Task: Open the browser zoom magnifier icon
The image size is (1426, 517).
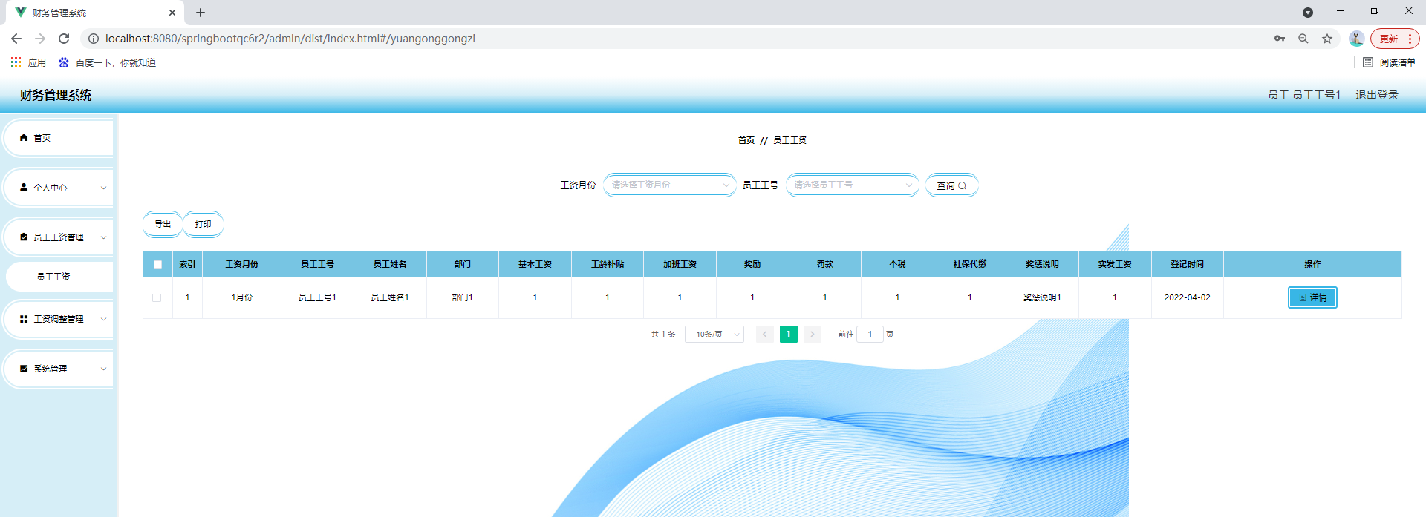Action: click(1303, 39)
